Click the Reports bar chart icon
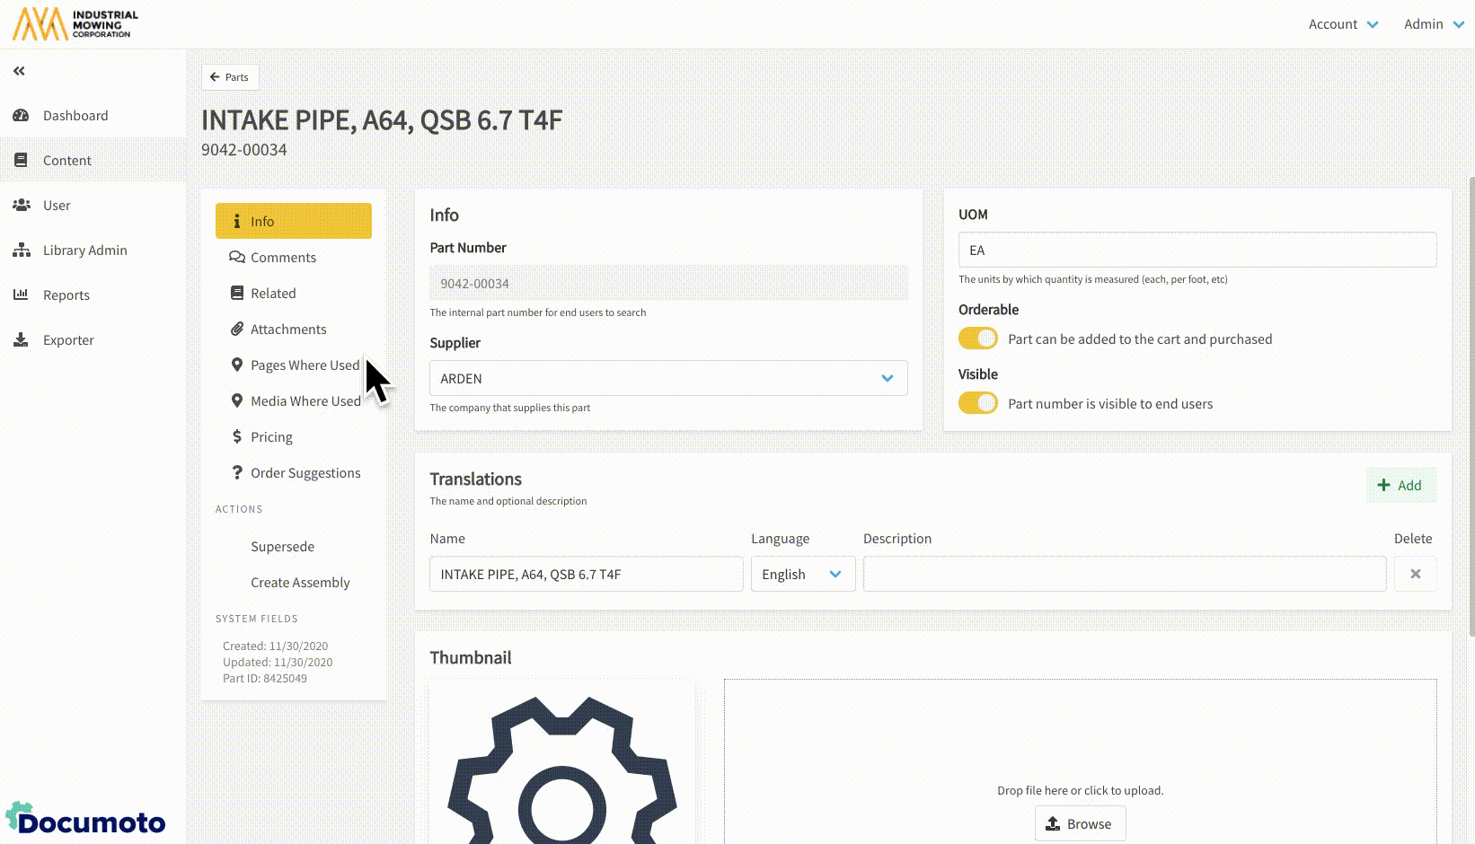 21,295
